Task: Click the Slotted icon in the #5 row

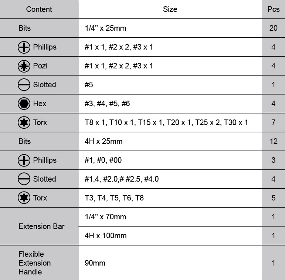Action: 24,85
